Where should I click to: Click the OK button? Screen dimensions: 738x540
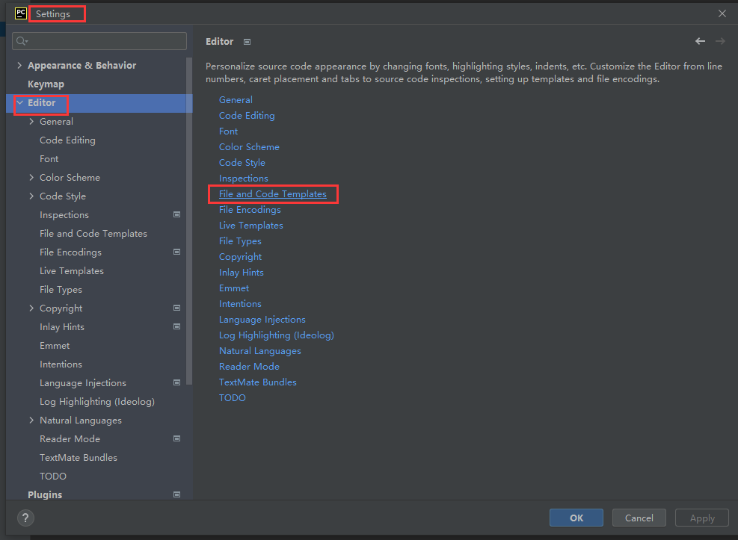point(576,518)
